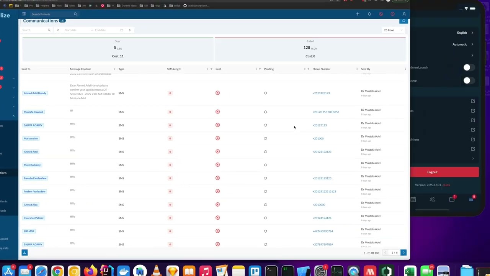Click the Sent column filter icon
Image resolution: width=490 pixels, height=276 pixels.
[x=260, y=69]
